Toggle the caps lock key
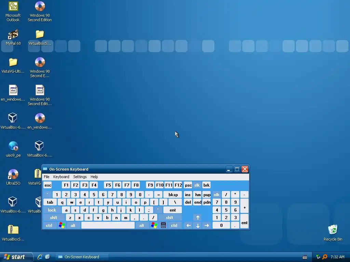Viewport: 350px width, 262px height. click(52, 210)
